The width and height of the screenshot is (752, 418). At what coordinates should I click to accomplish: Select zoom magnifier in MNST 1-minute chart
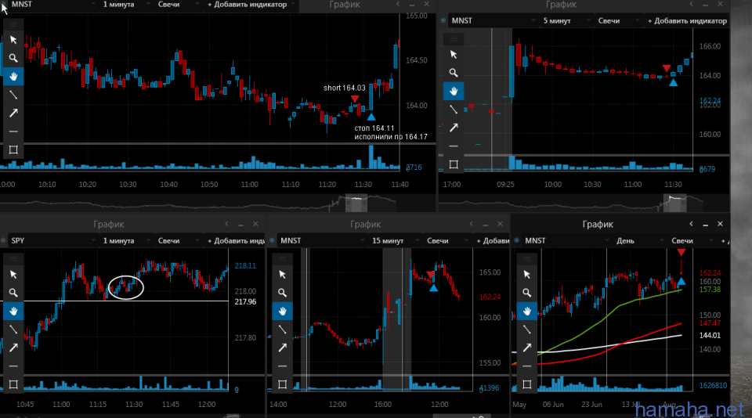(x=13, y=58)
